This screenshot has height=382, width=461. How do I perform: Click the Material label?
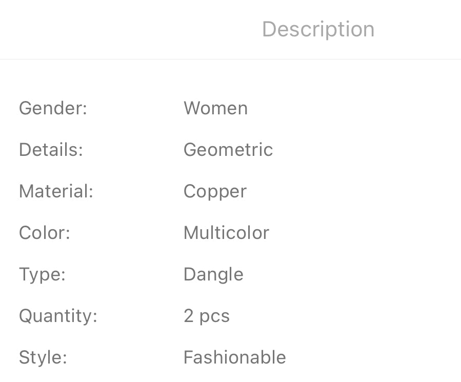coord(56,191)
